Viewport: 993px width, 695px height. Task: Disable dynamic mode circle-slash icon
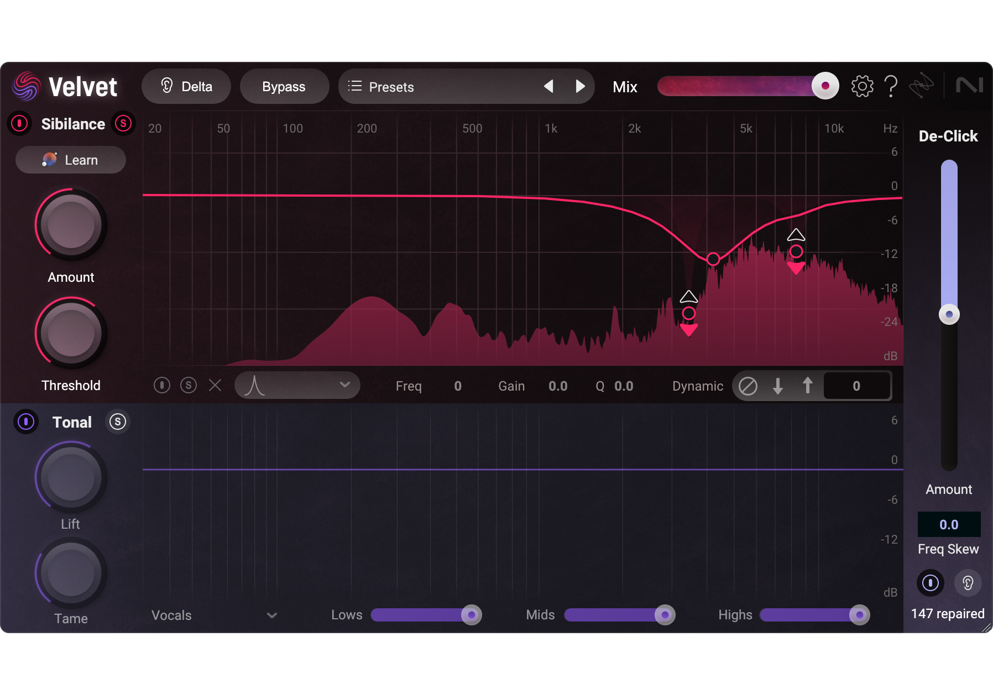[748, 386]
